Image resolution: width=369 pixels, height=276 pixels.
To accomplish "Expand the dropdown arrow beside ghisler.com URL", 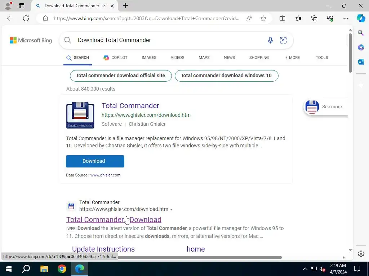I will (171, 210).
